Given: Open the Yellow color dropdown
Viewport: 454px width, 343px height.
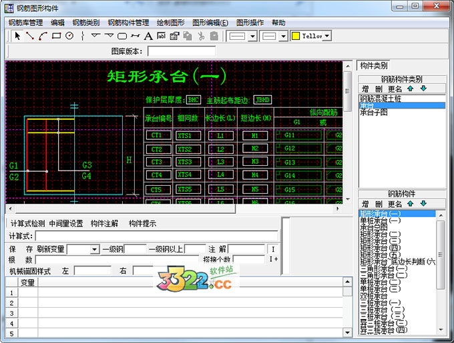Looking at the screenshot, I should tap(326, 36).
